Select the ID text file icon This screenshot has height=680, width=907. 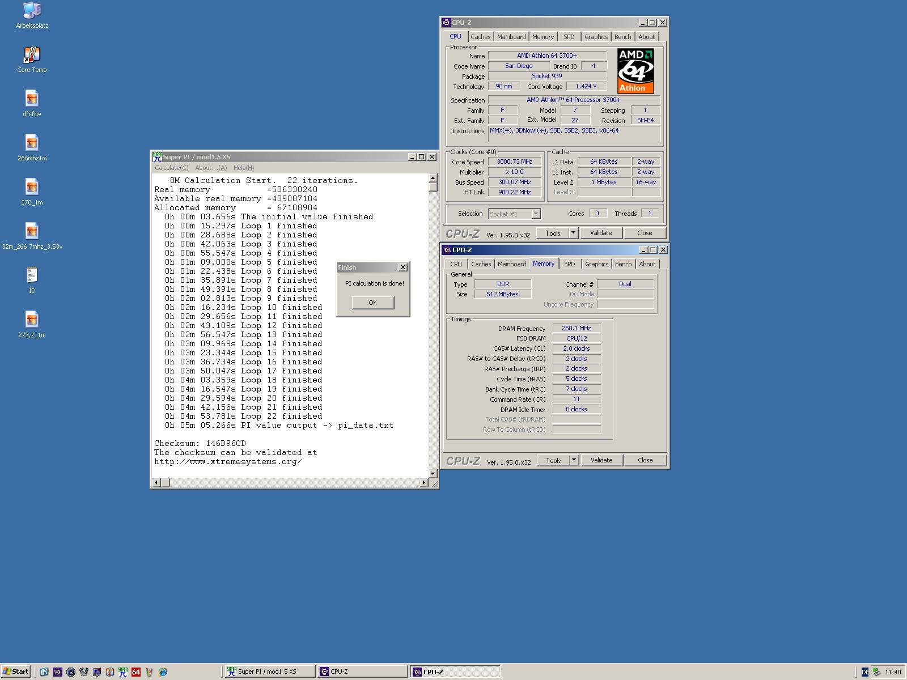[x=32, y=280]
